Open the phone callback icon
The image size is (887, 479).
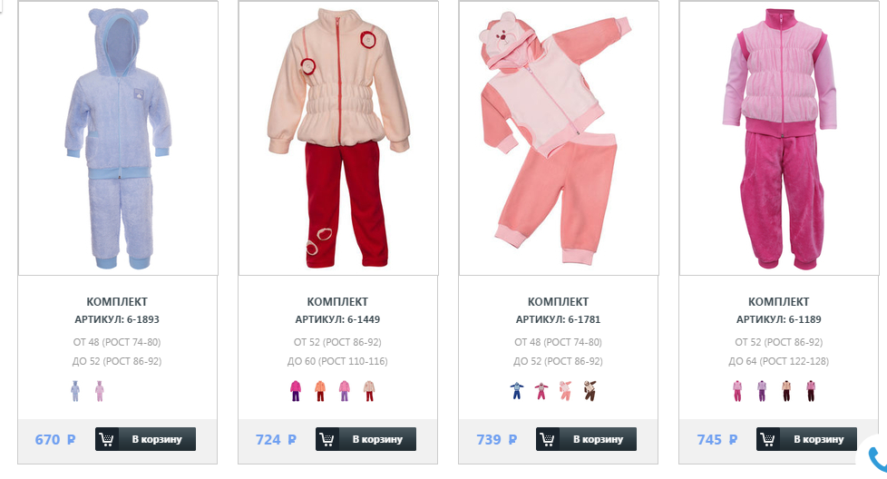[877, 458]
